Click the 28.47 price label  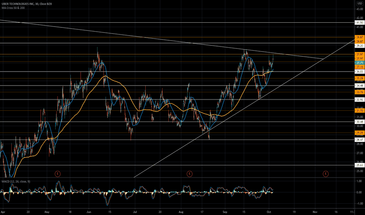pyautogui.click(x=360, y=140)
